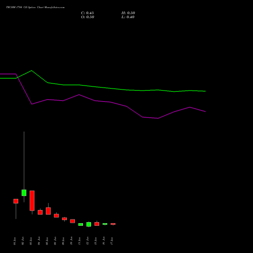Click the green candle for date 12
The image size is (253, 253).
pyautogui.click(x=89, y=224)
